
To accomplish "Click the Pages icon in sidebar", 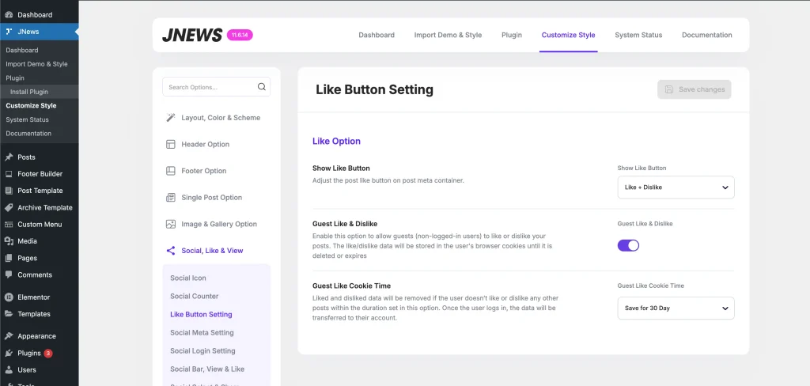I will pyautogui.click(x=9, y=258).
